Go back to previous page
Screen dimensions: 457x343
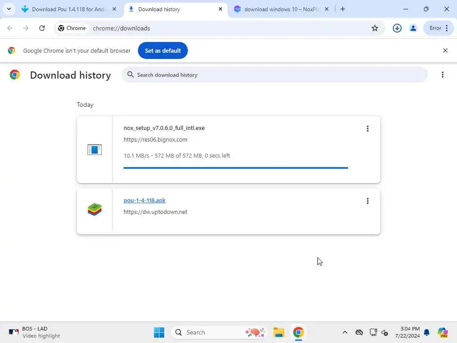click(x=10, y=28)
